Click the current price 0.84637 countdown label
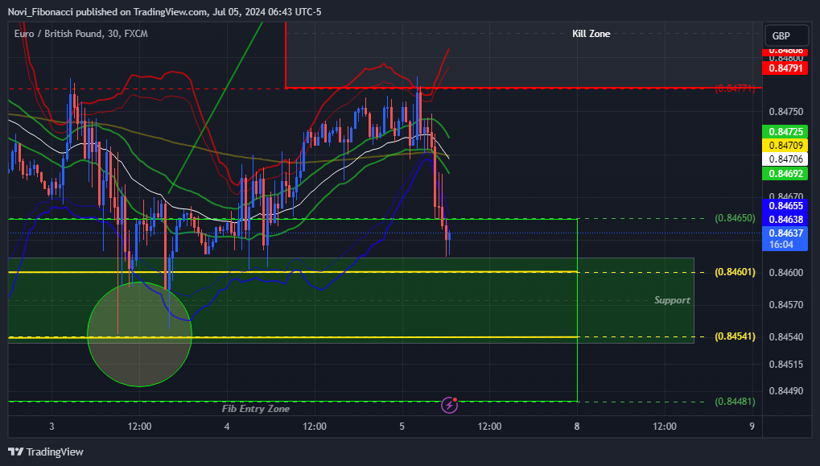This screenshot has width=820, height=466. (785, 238)
